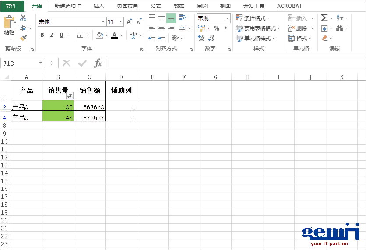Decrease font size with smaller A icon
This screenshot has width=366, height=250.
point(139,22)
